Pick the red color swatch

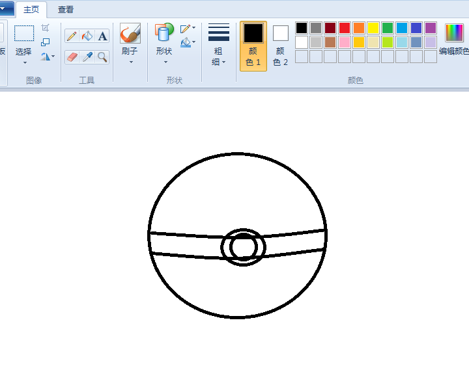pos(345,28)
